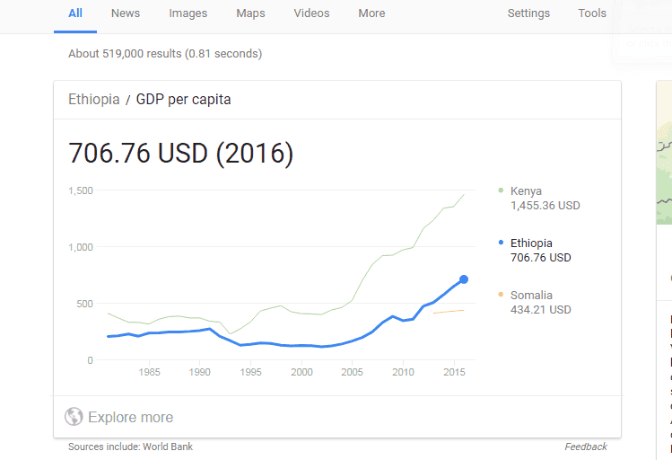Expand the More search options menu
Screen dimensions: 672x460
(371, 13)
